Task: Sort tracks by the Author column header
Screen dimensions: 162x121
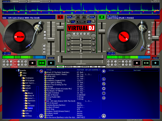Action: point(81,70)
